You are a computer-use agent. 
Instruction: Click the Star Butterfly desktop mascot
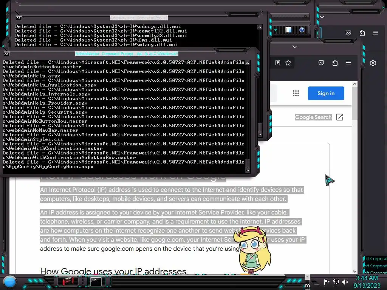(252, 250)
